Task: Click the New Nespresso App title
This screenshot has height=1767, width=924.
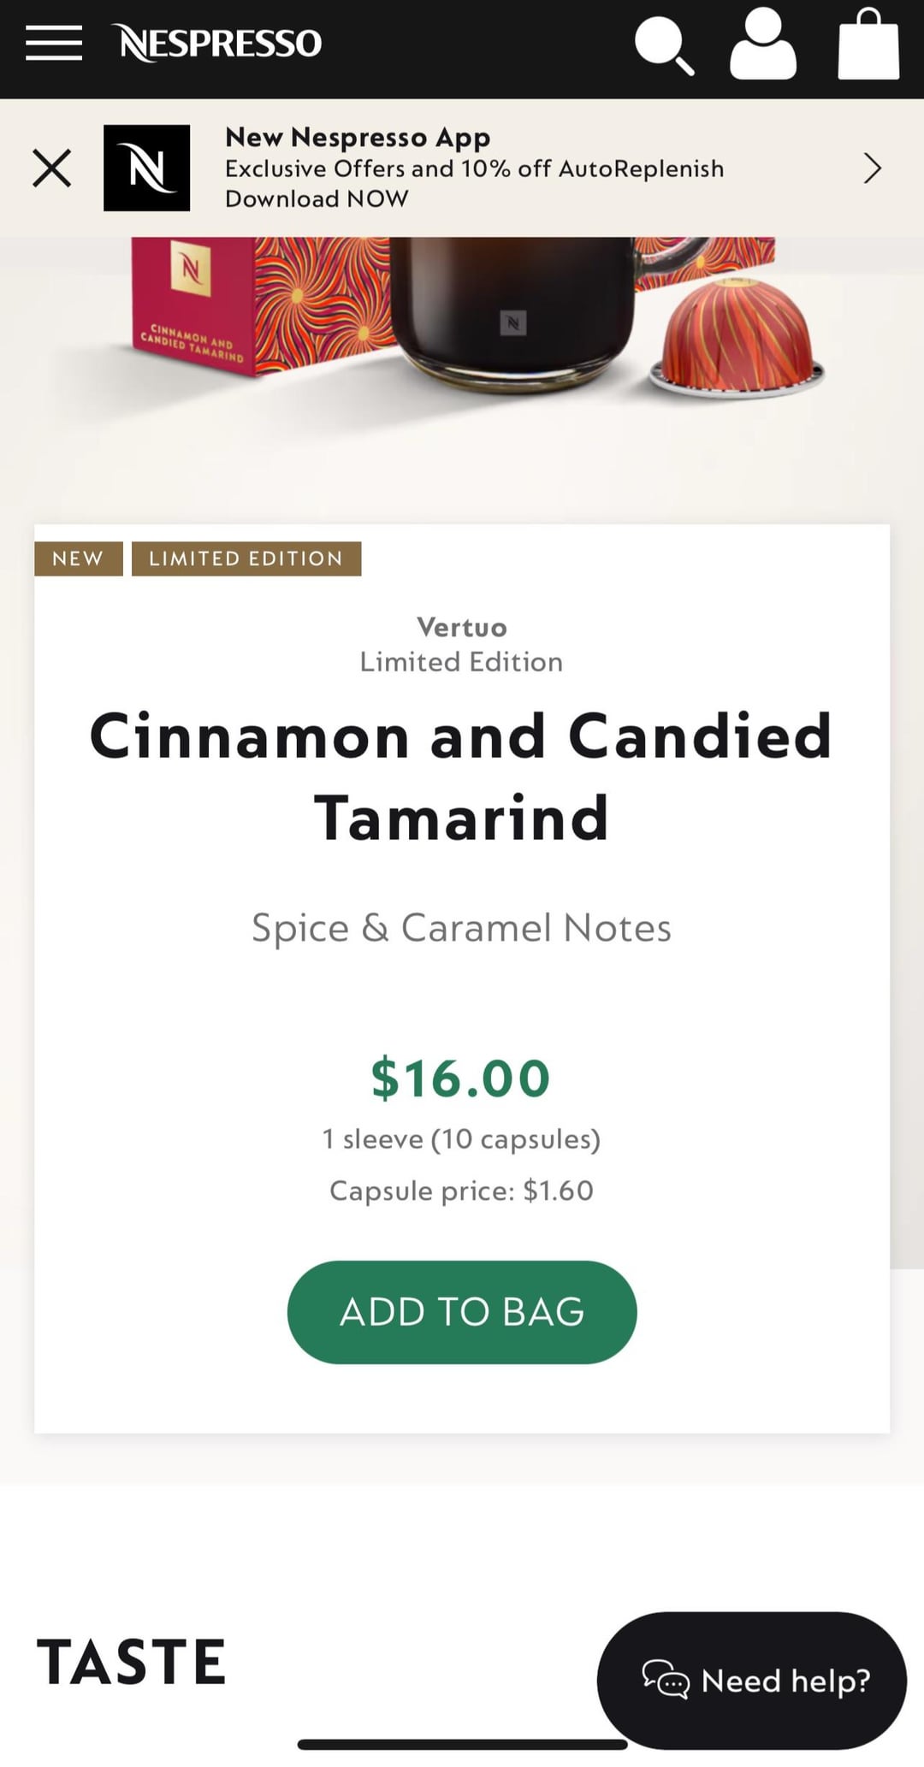Action: [358, 137]
